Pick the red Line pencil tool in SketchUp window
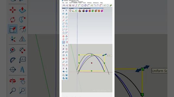The width and height of the screenshot is (174, 97). point(63,20)
